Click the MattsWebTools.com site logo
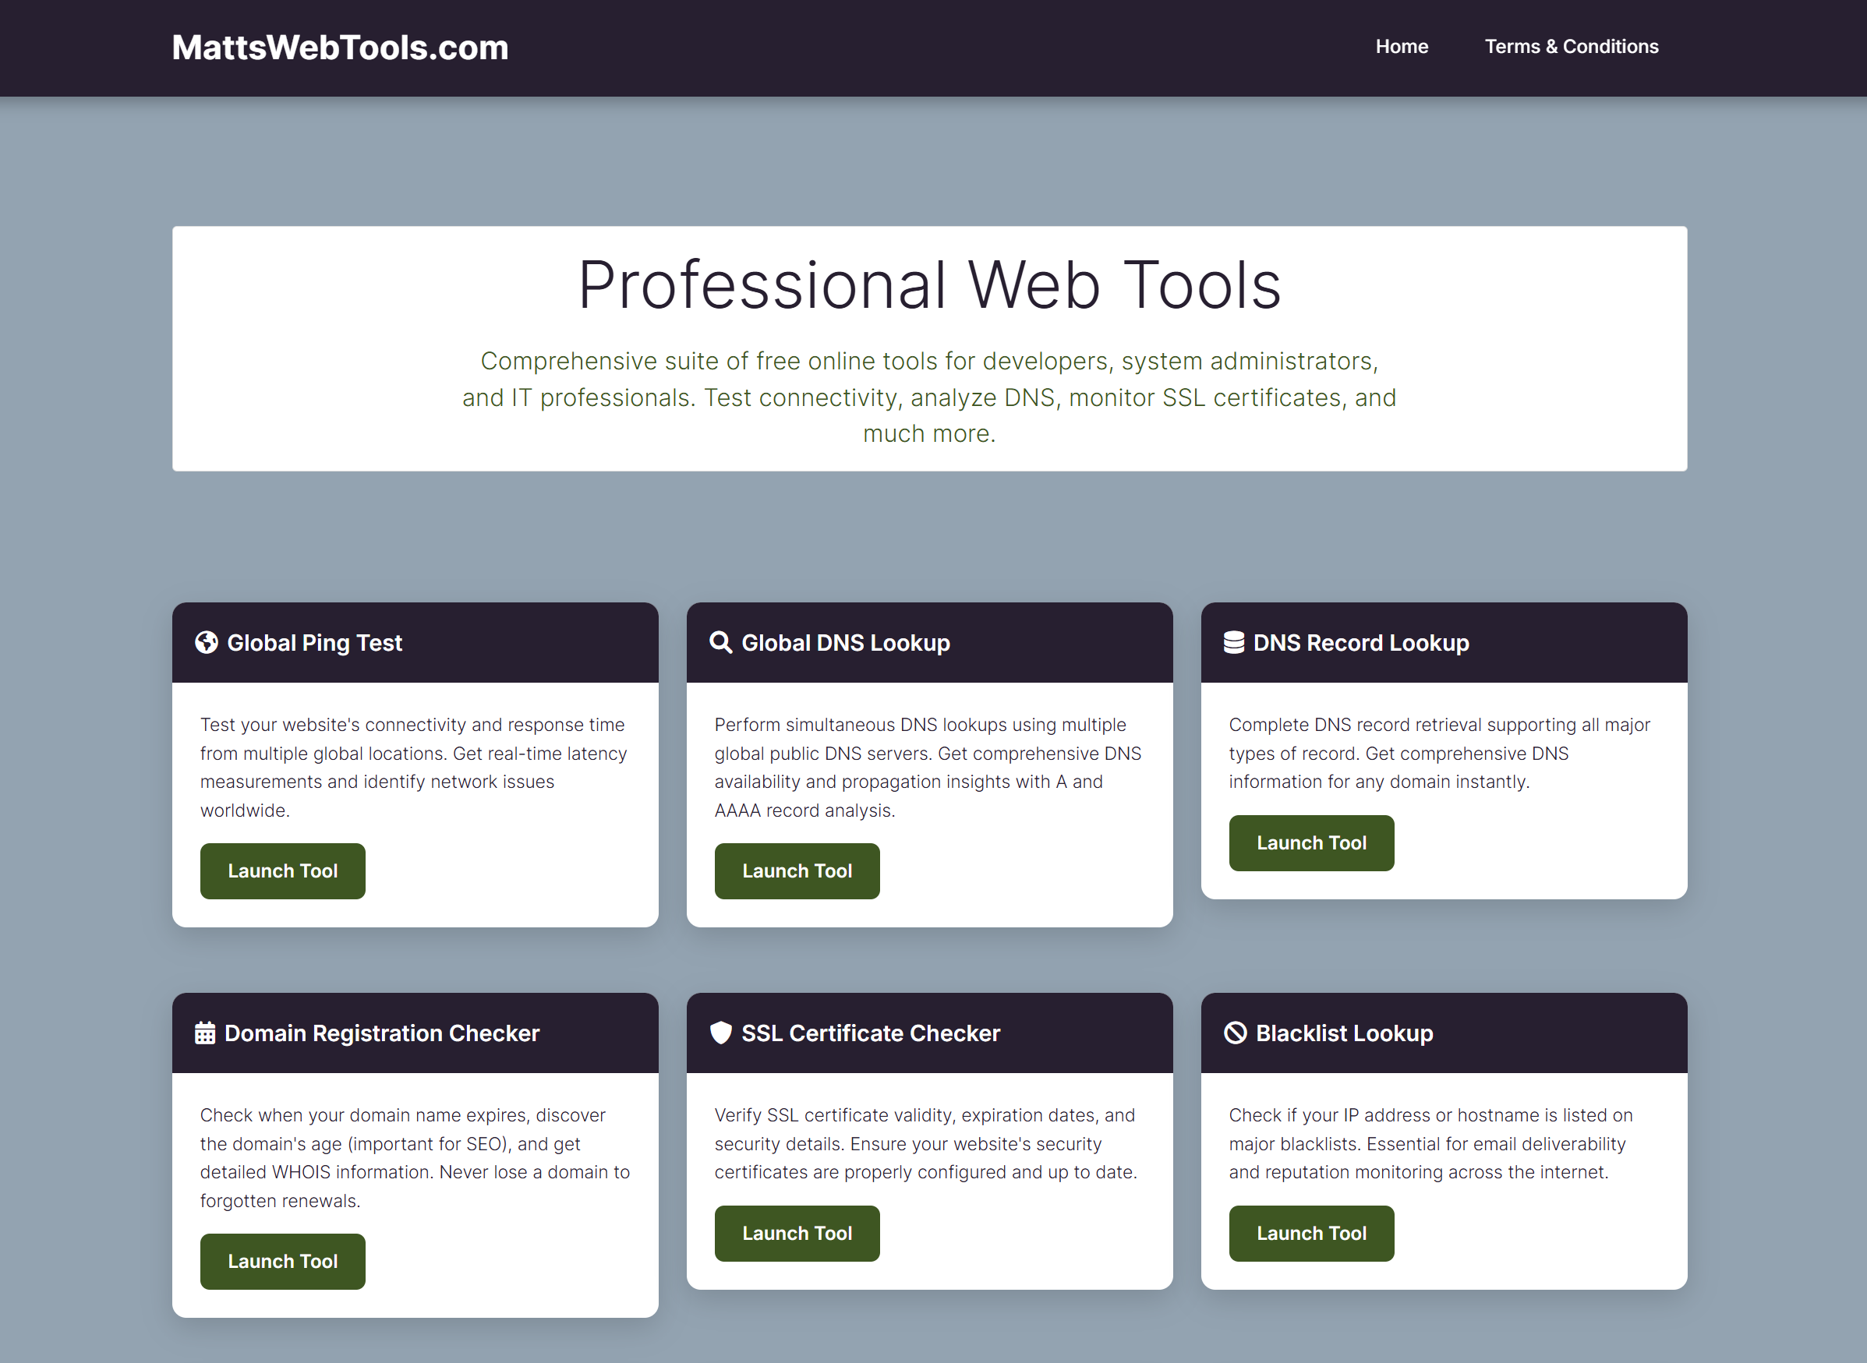1867x1363 pixels. 340,48
